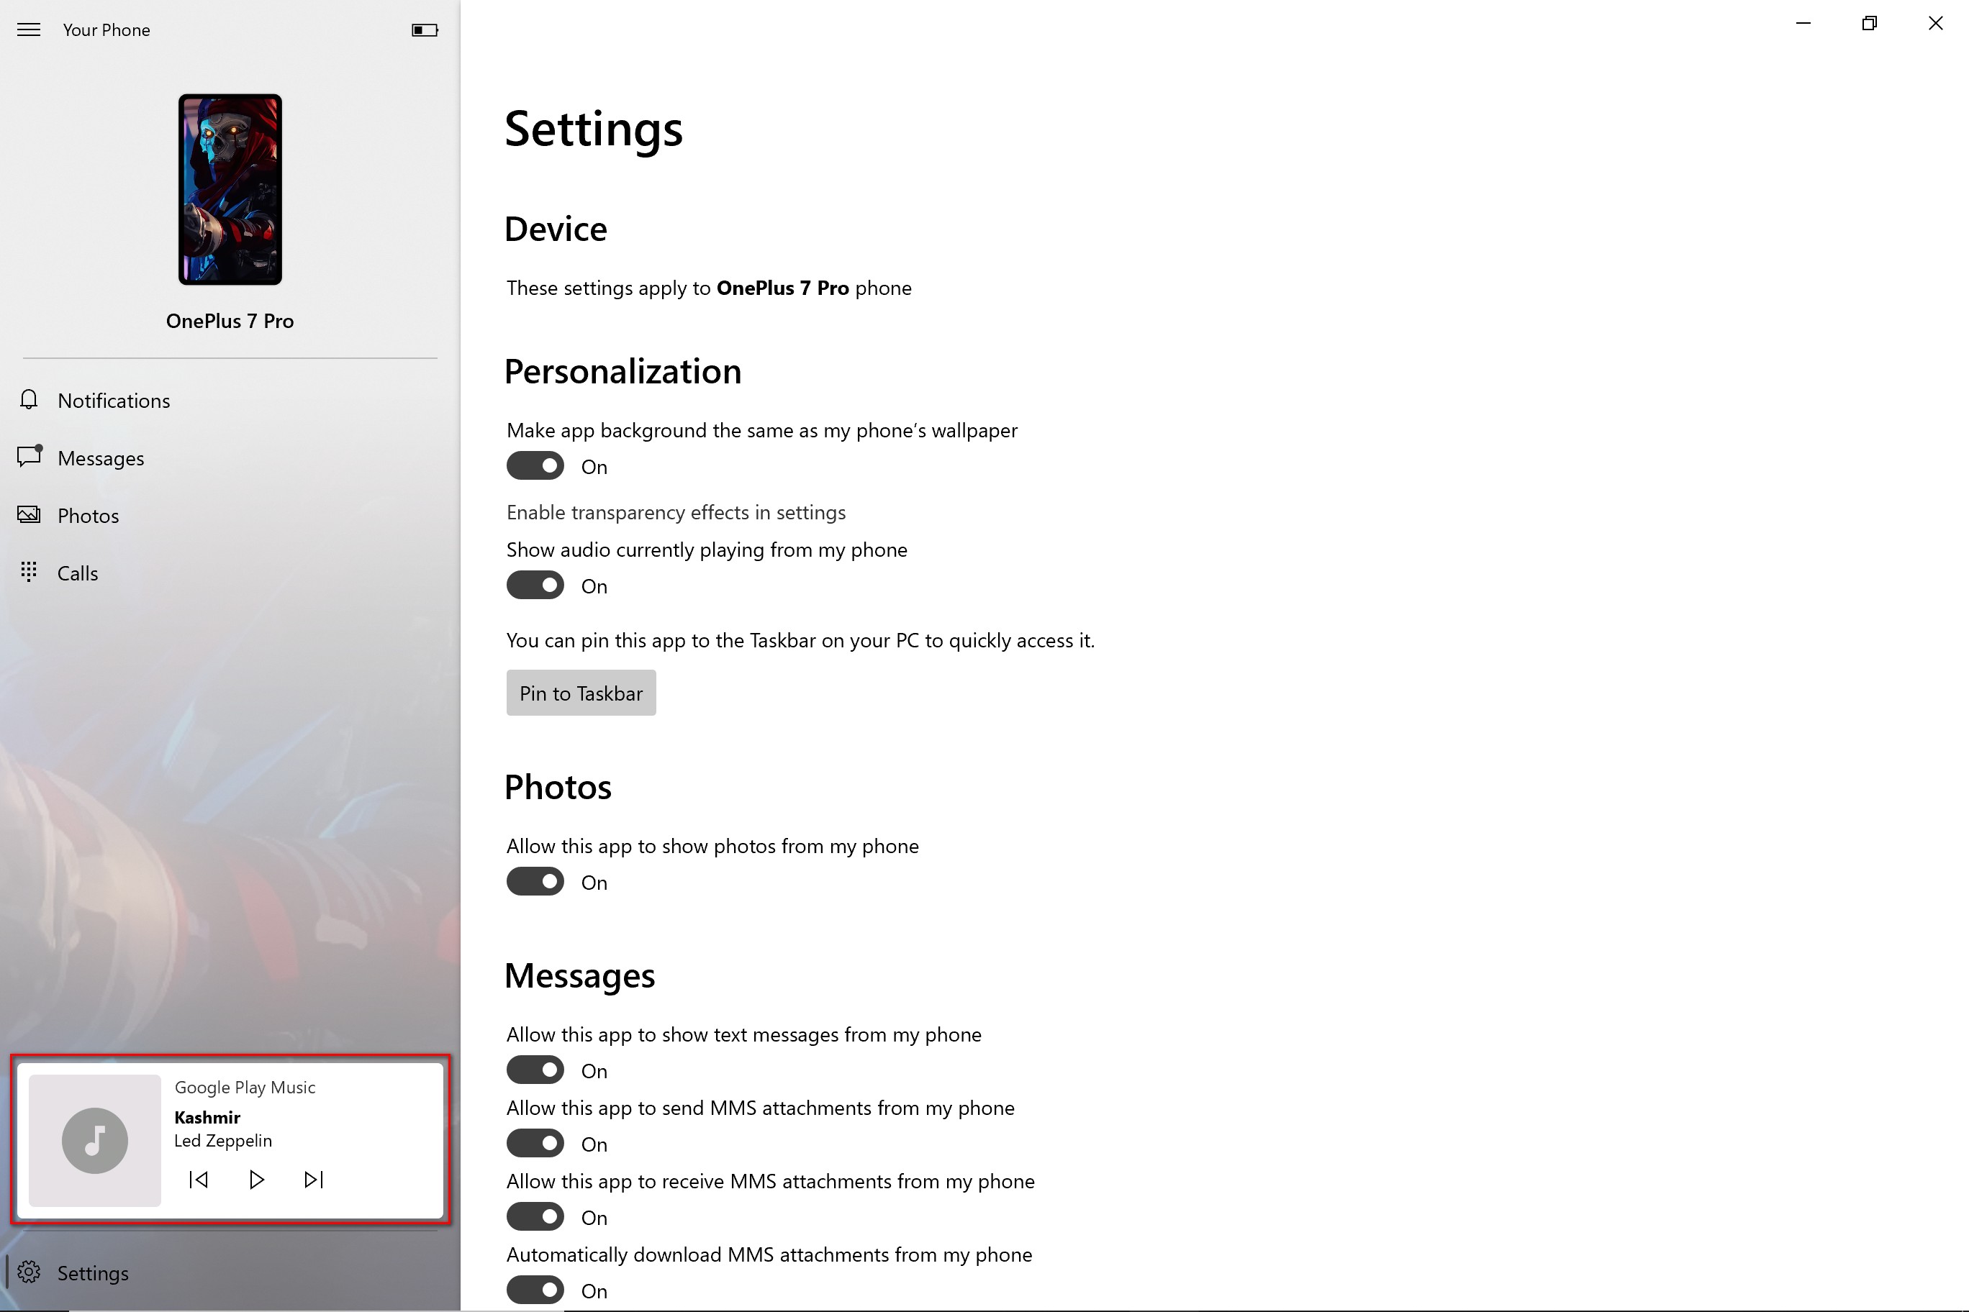Screen dimensions: 1969x1312
Task: Open the Calls section label
Action: 78,573
